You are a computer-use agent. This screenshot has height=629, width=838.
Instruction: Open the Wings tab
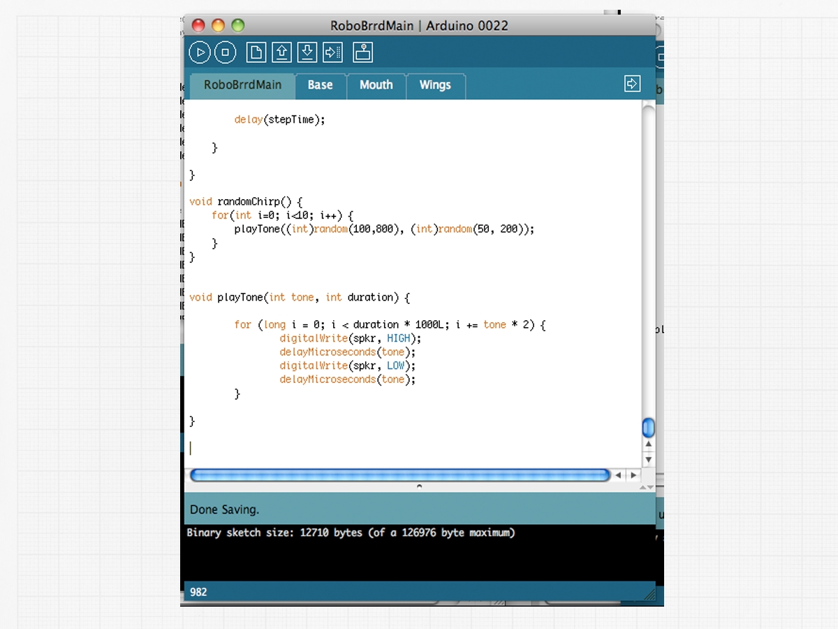[x=435, y=85]
